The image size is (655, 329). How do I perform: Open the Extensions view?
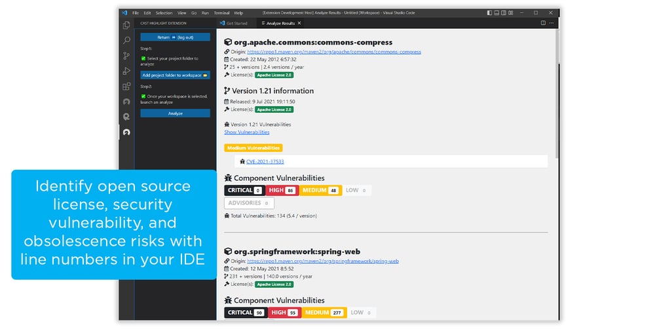tap(126, 86)
